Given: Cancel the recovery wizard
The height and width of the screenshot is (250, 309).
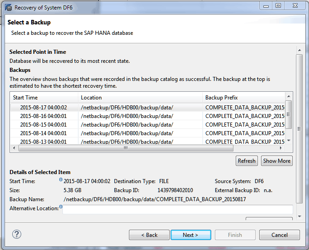Looking at the screenshot, I should click(280, 235).
